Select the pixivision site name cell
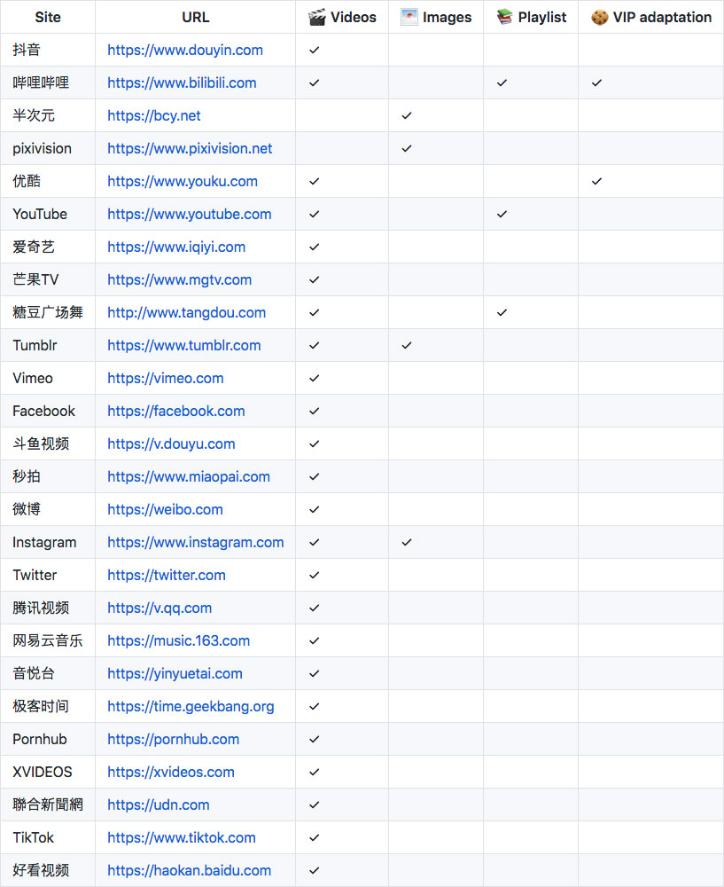Screen dimensions: 724x887 point(48,148)
